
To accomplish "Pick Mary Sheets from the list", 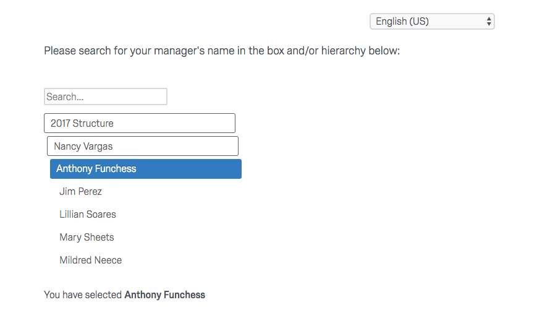I will coord(87,238).
